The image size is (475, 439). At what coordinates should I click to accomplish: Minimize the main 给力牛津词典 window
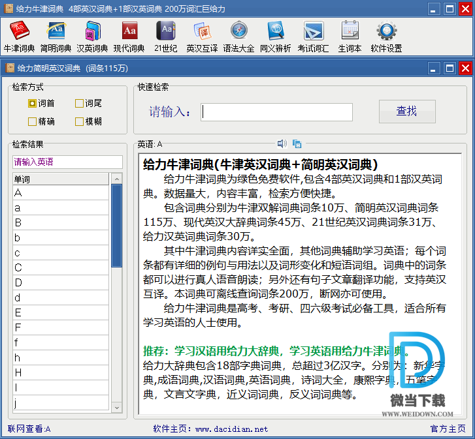[433, 9]
